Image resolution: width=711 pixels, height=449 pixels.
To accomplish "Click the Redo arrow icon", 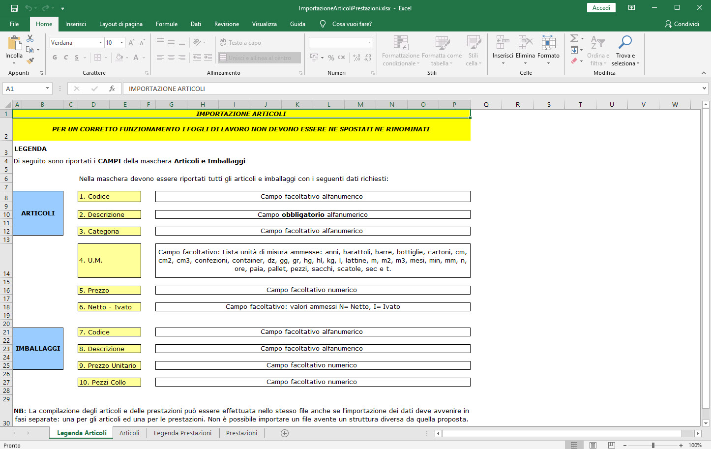I will [x=46, y=8].
